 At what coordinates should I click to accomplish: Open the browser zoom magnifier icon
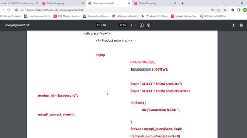(213, 10)
